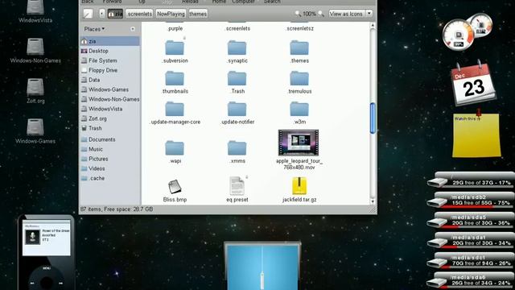The width and height of the screenshot is (515, 290).
Task: Click the scrollbar up arrow
Action: point(373,25)
